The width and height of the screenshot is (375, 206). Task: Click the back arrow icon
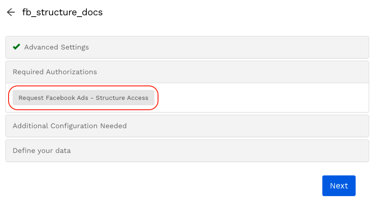click(11, 13)
